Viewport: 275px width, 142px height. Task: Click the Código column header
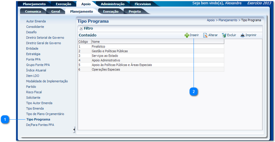[84, 42]
